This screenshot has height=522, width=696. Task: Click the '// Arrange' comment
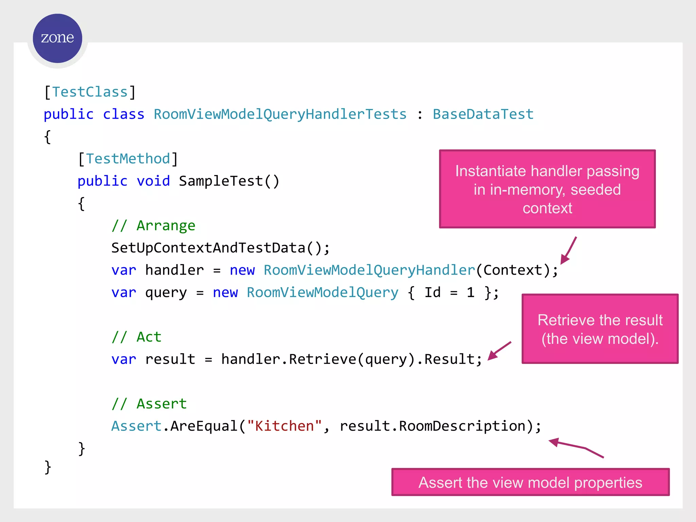click(x=153, y=226)
